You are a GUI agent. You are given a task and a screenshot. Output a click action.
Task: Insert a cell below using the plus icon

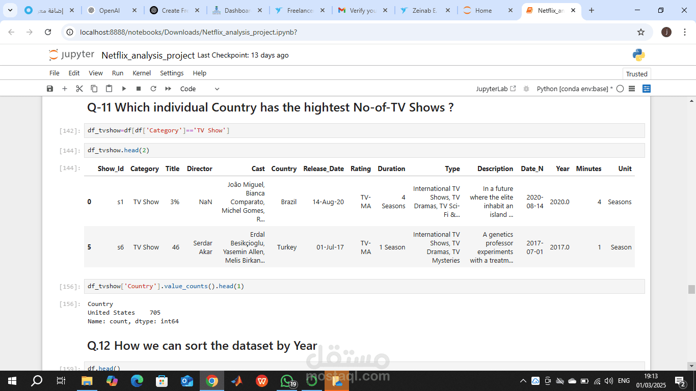[x=65, y=89]
